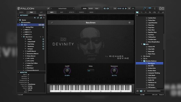The height and width of the screenshot is (102, 181).
Task: Toggle the Streaming checkbox in Inspector
Action: click(28, 78)
